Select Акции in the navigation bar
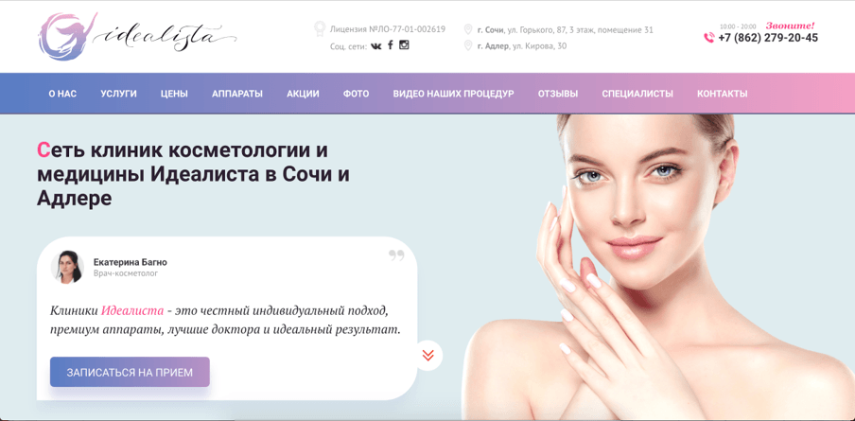This screenshot has height=421, width=855. point(303,94)
